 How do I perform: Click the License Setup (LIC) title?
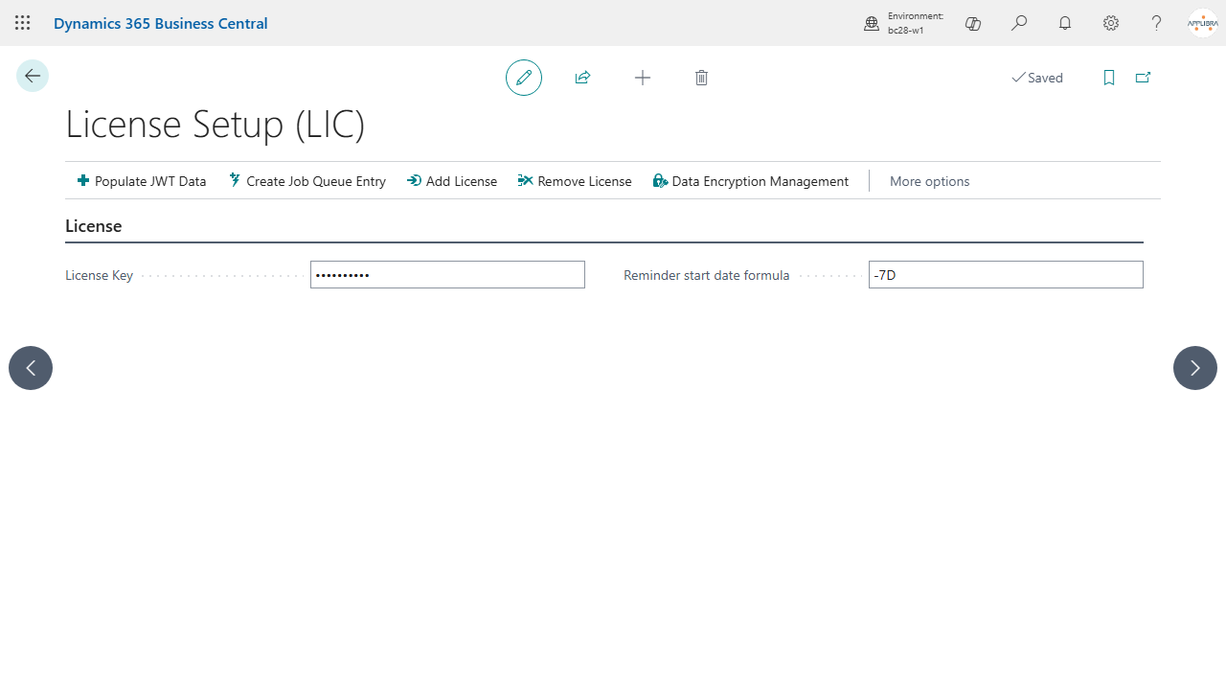[215, 124]
